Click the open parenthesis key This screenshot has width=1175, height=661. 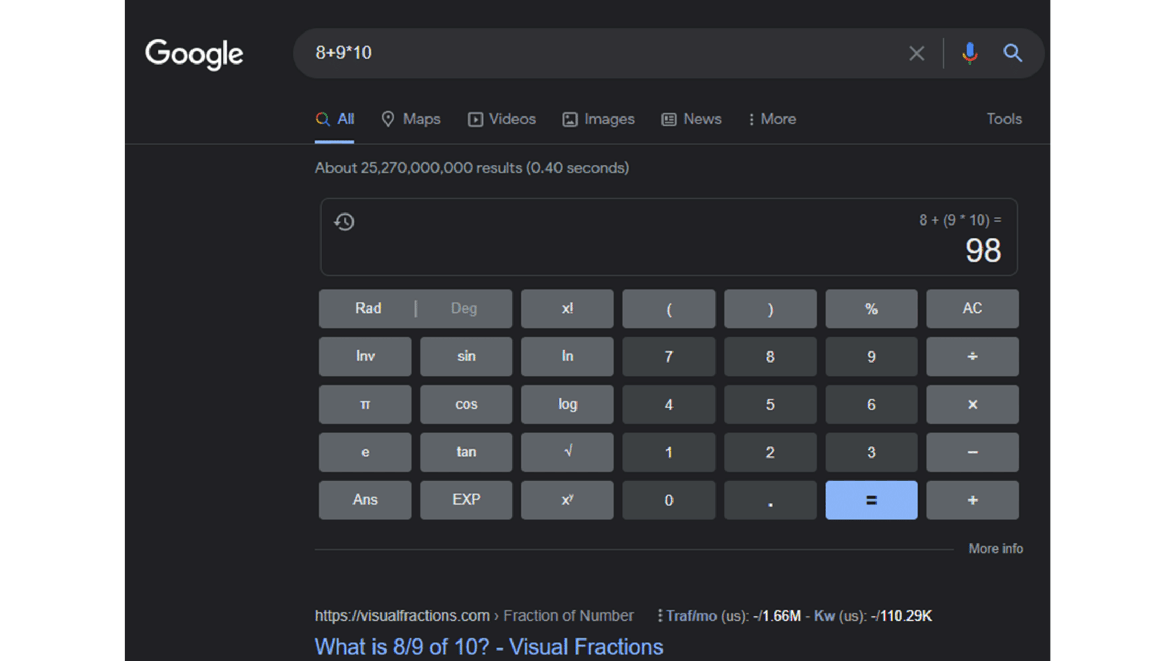pos(669,308)
